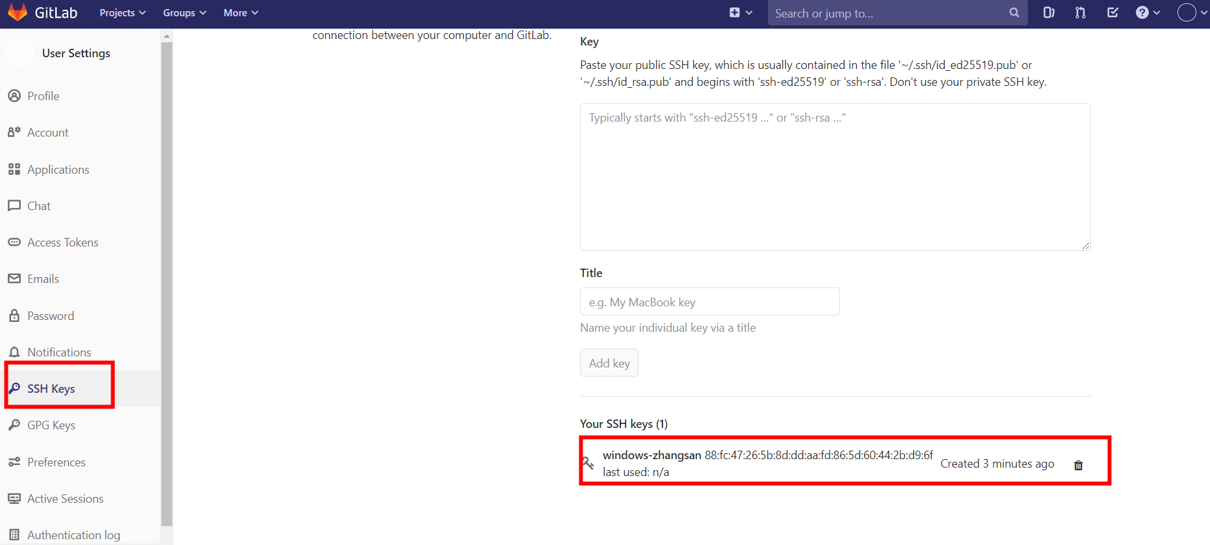The image size is (1210, 545).
Task: Open the new item plus dropdown
Action: [741, 12]
